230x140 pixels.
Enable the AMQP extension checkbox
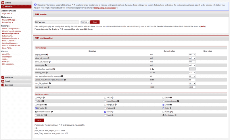pos(36,98)
